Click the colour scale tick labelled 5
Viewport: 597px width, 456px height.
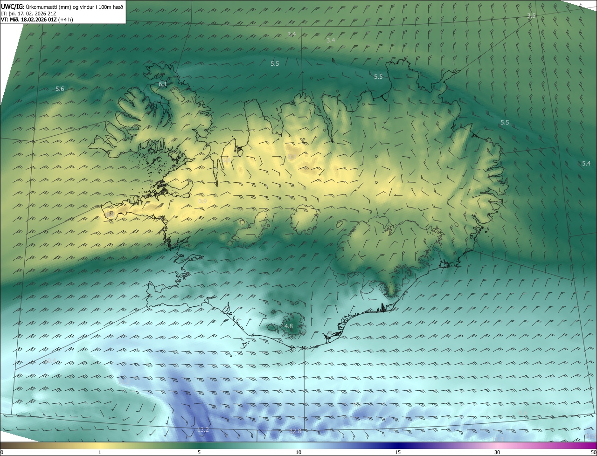199,452
